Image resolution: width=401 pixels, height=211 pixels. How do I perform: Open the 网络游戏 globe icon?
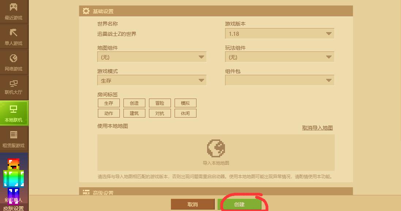point(14,58)
